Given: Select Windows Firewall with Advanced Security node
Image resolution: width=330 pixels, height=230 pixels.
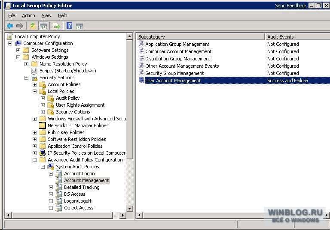Looking at the screenshot, I should pos(87,119).
